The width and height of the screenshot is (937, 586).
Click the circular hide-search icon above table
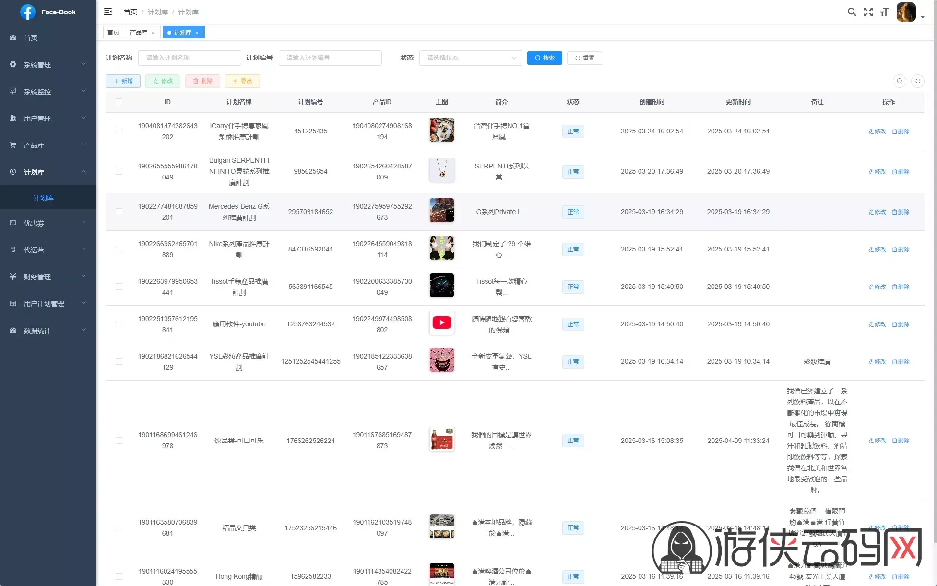pos(900,81)
